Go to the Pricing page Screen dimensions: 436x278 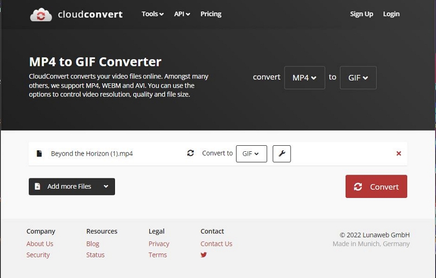point(211,14)
